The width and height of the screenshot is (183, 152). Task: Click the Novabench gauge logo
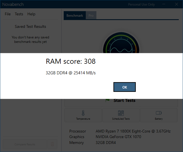(121, 43)
